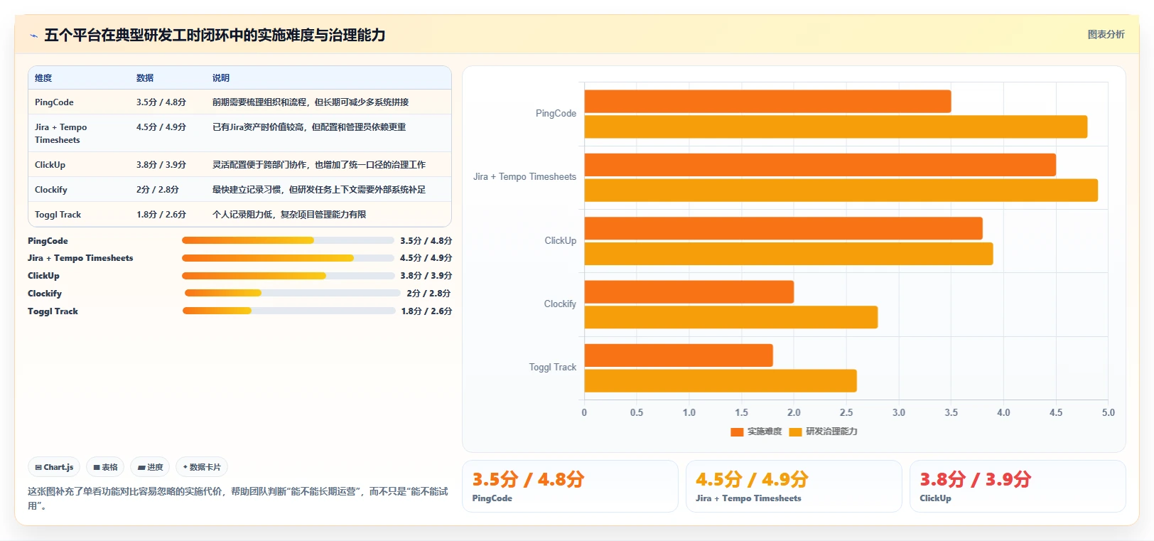The width and height of the screenshot is (1154, 541).
Task: Select the 进度 tag chip
Action: click(x=150, y=467)
